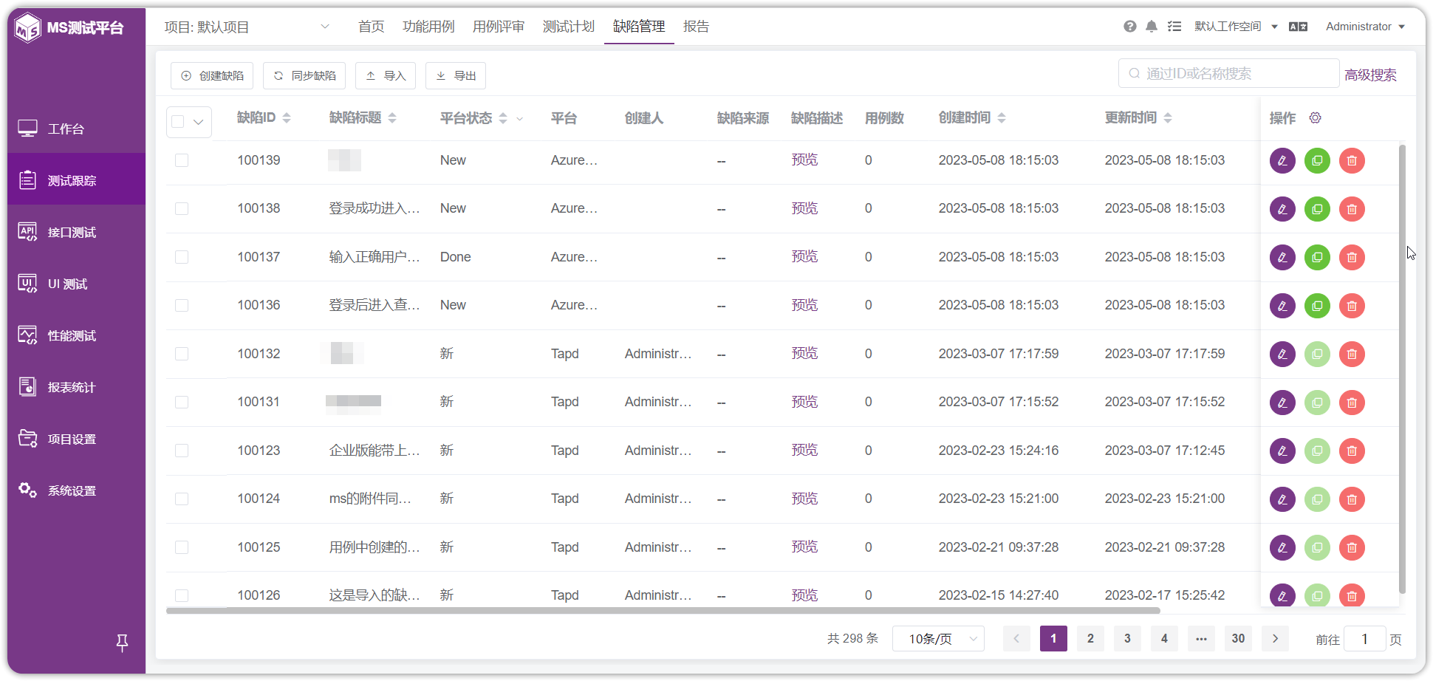Expand the select-all options chevron
The image size is (1433, 681).
198,122
